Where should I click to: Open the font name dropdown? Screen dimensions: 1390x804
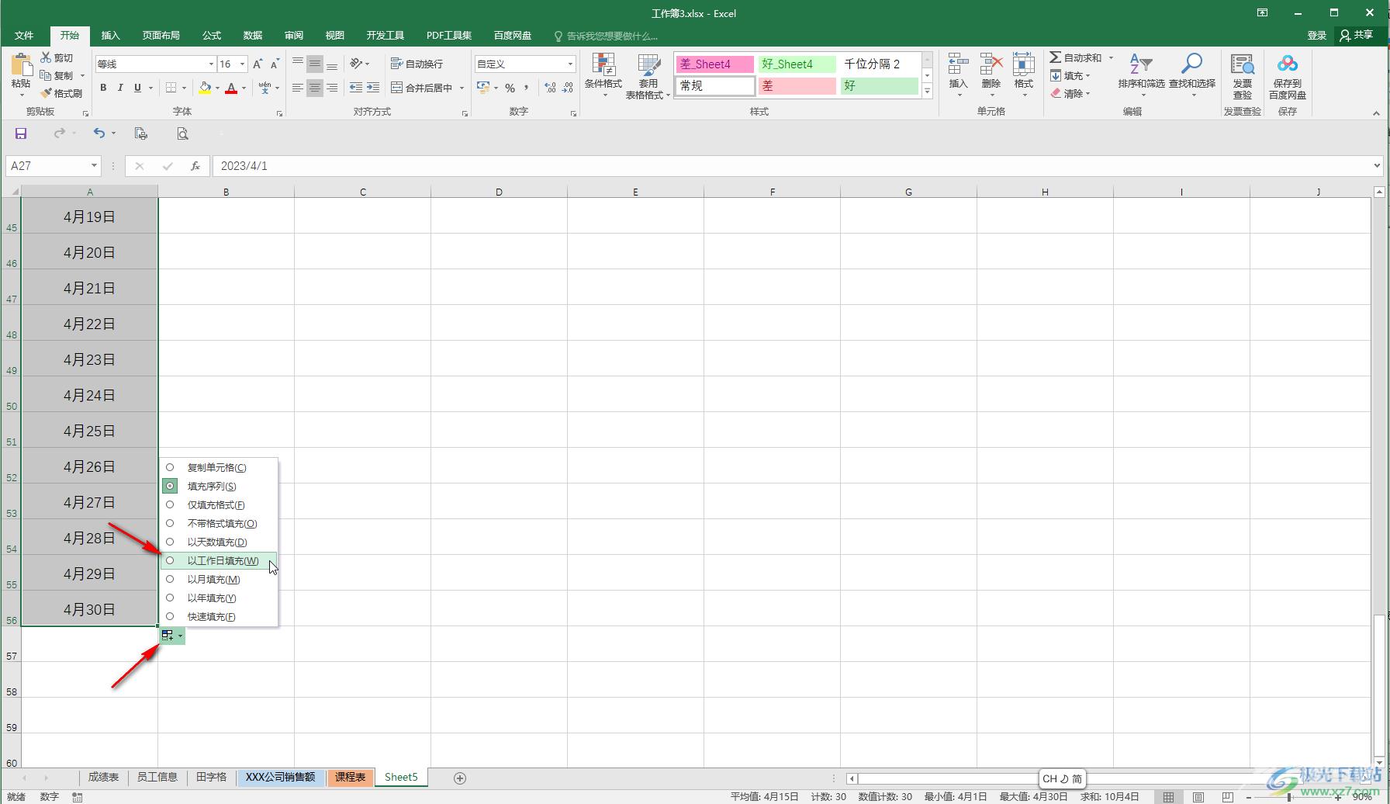[210, 64]
